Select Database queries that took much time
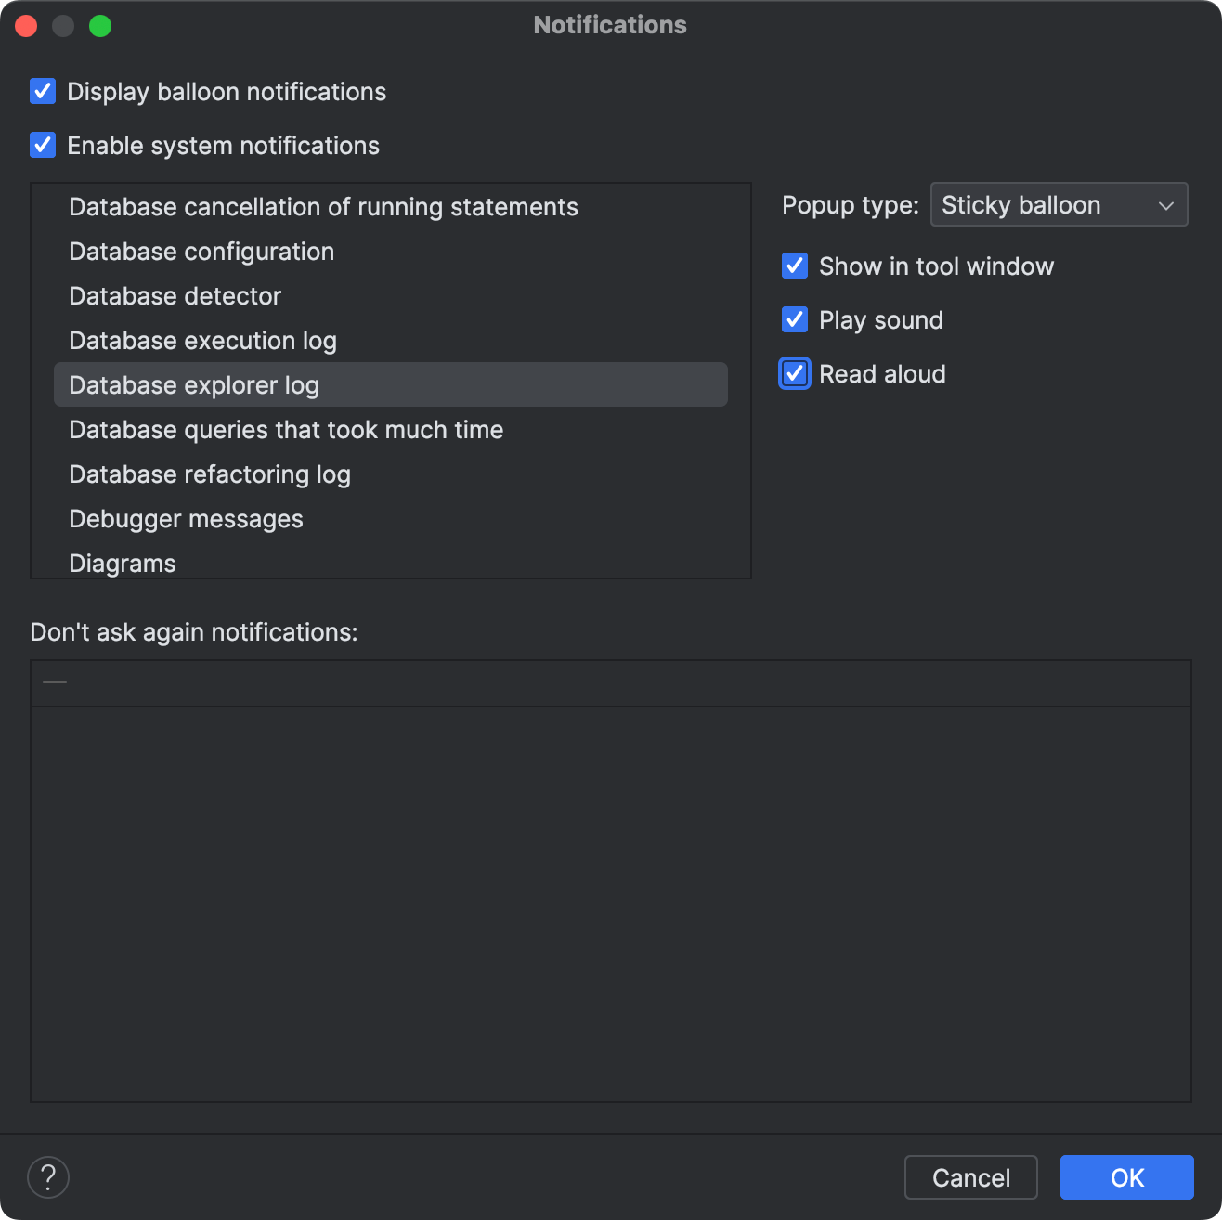1222x1220 pixels. (x=286, y=429)
